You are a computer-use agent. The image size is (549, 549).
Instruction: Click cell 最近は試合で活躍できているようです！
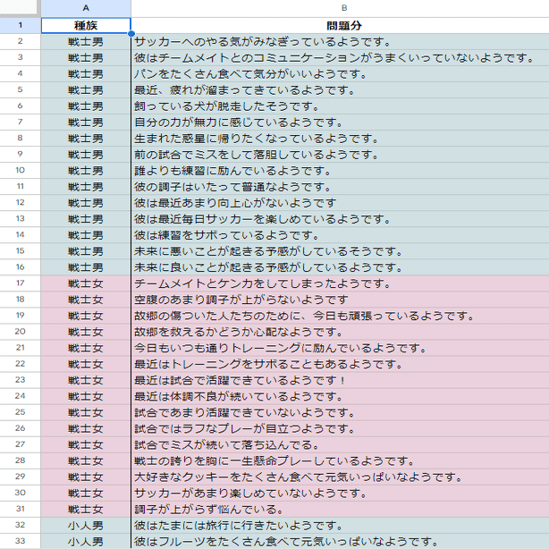(340, 380)
